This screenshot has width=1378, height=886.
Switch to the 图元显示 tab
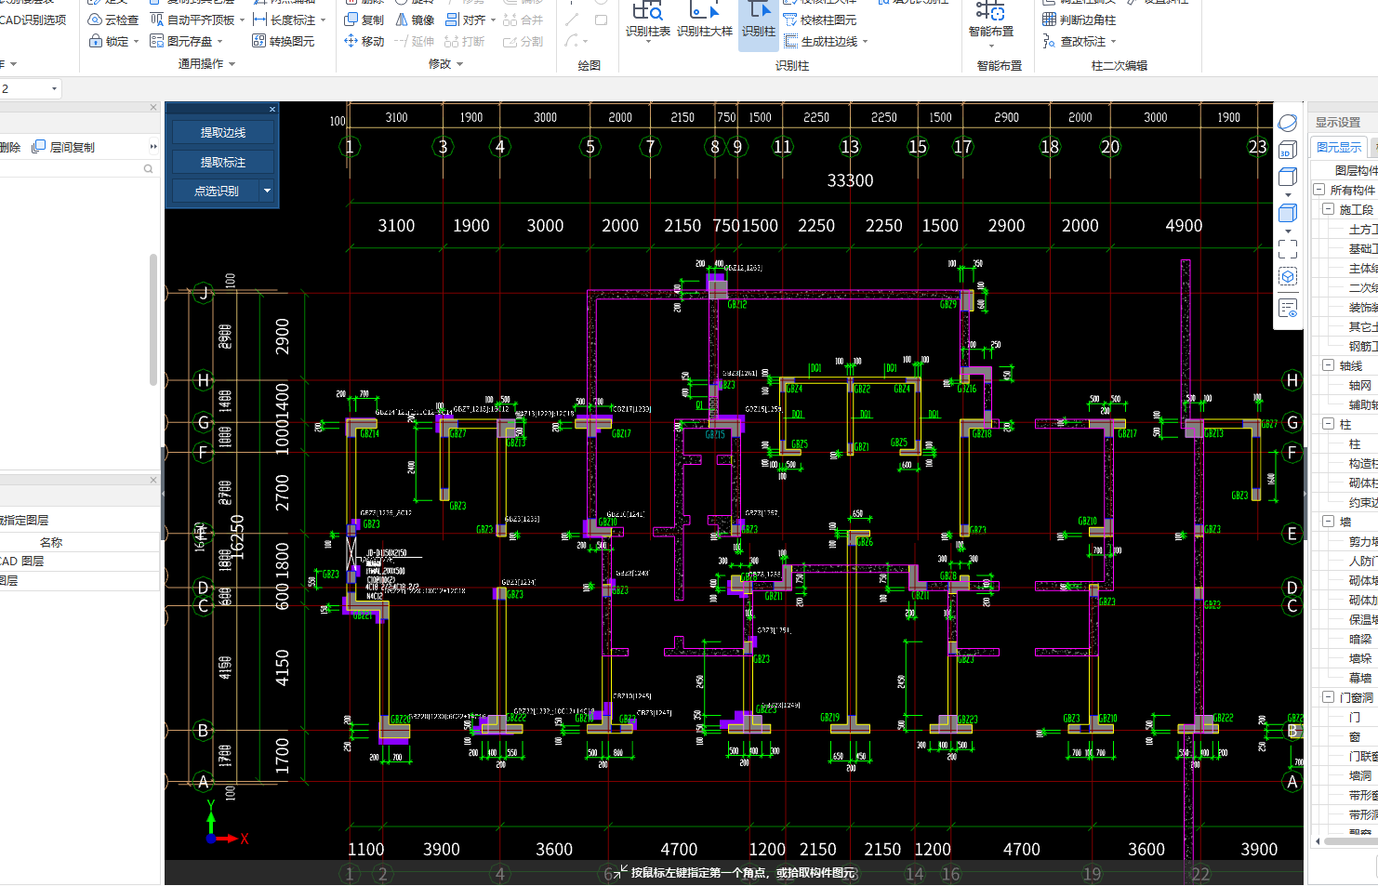coord(1338,147)
